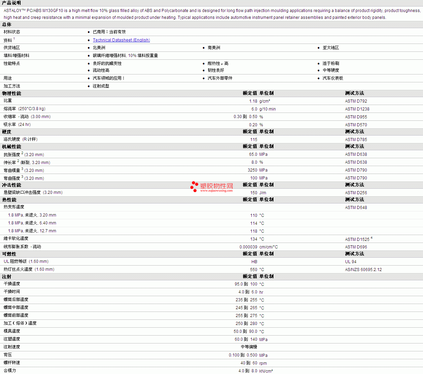423x374 pixels.
Task: Click the "材料状态" row label
Action: [12, 32]
